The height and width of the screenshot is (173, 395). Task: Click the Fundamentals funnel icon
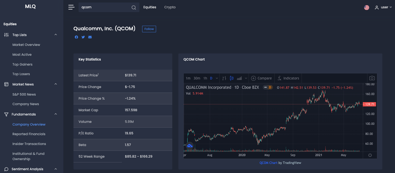tap(6, 114)
